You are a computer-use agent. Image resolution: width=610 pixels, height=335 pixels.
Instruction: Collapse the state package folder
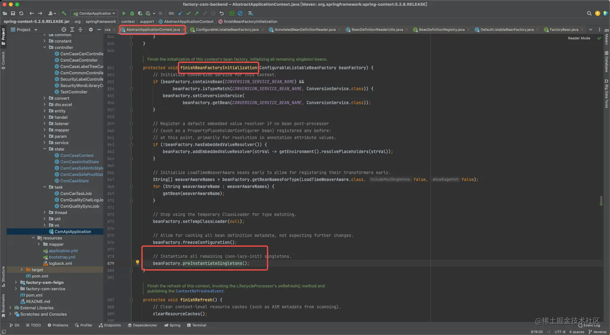(x=45, y=149)
